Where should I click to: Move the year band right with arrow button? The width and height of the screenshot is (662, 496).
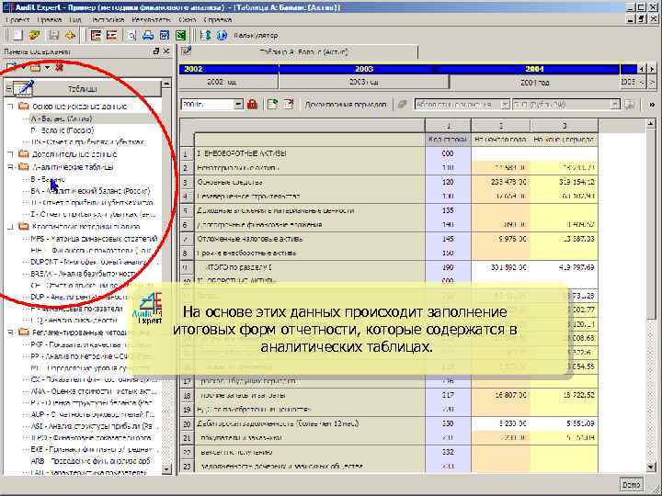point(652,69)
